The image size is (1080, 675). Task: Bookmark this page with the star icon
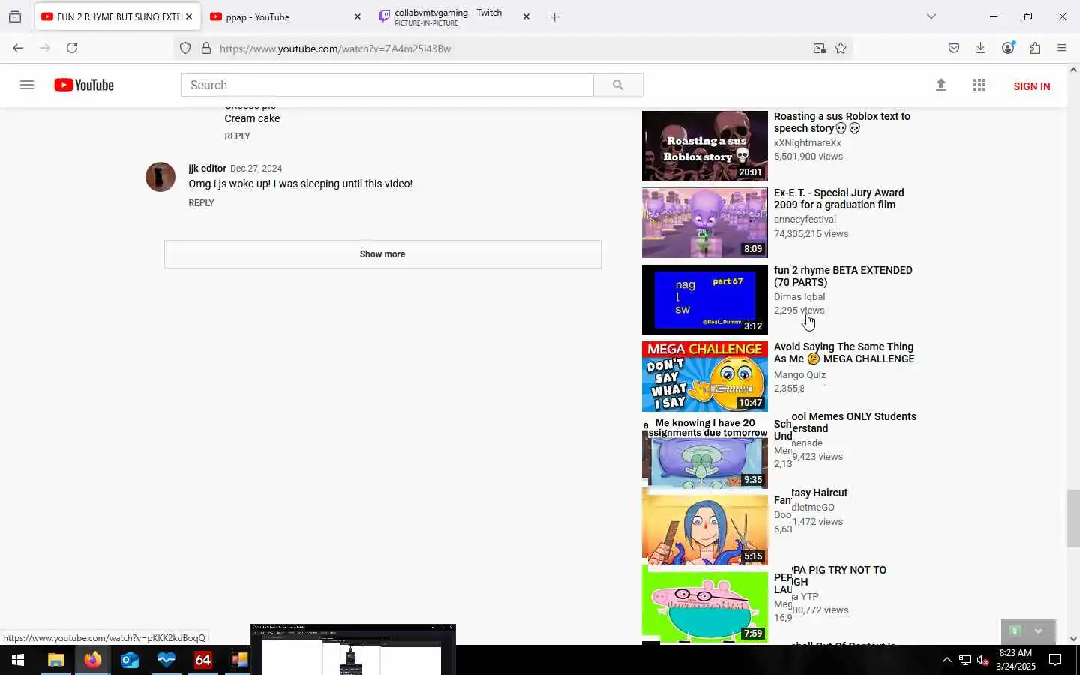[x=841, y=49]
